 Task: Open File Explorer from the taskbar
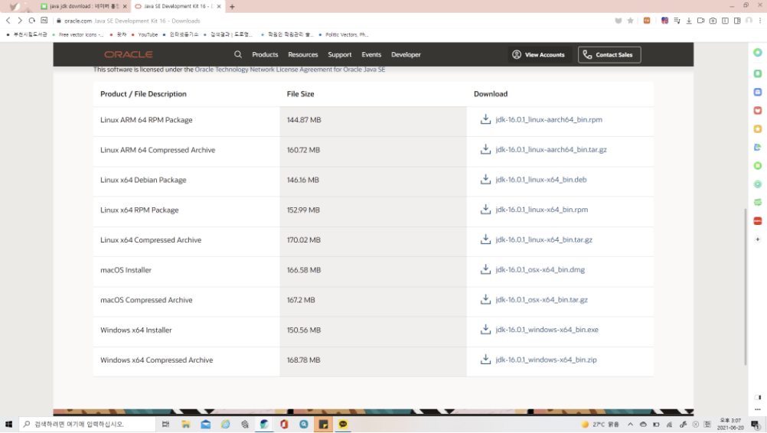tap(186, 425)
